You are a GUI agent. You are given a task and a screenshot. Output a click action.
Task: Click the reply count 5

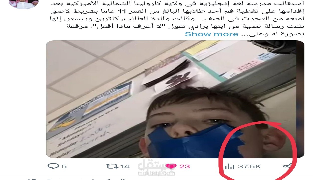(64, 166)
